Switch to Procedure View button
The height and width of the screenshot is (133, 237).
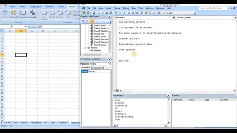[x=114, y=91]
